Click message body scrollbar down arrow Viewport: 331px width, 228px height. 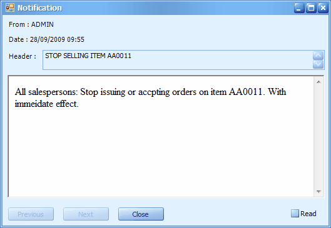(x=318, y=192)
